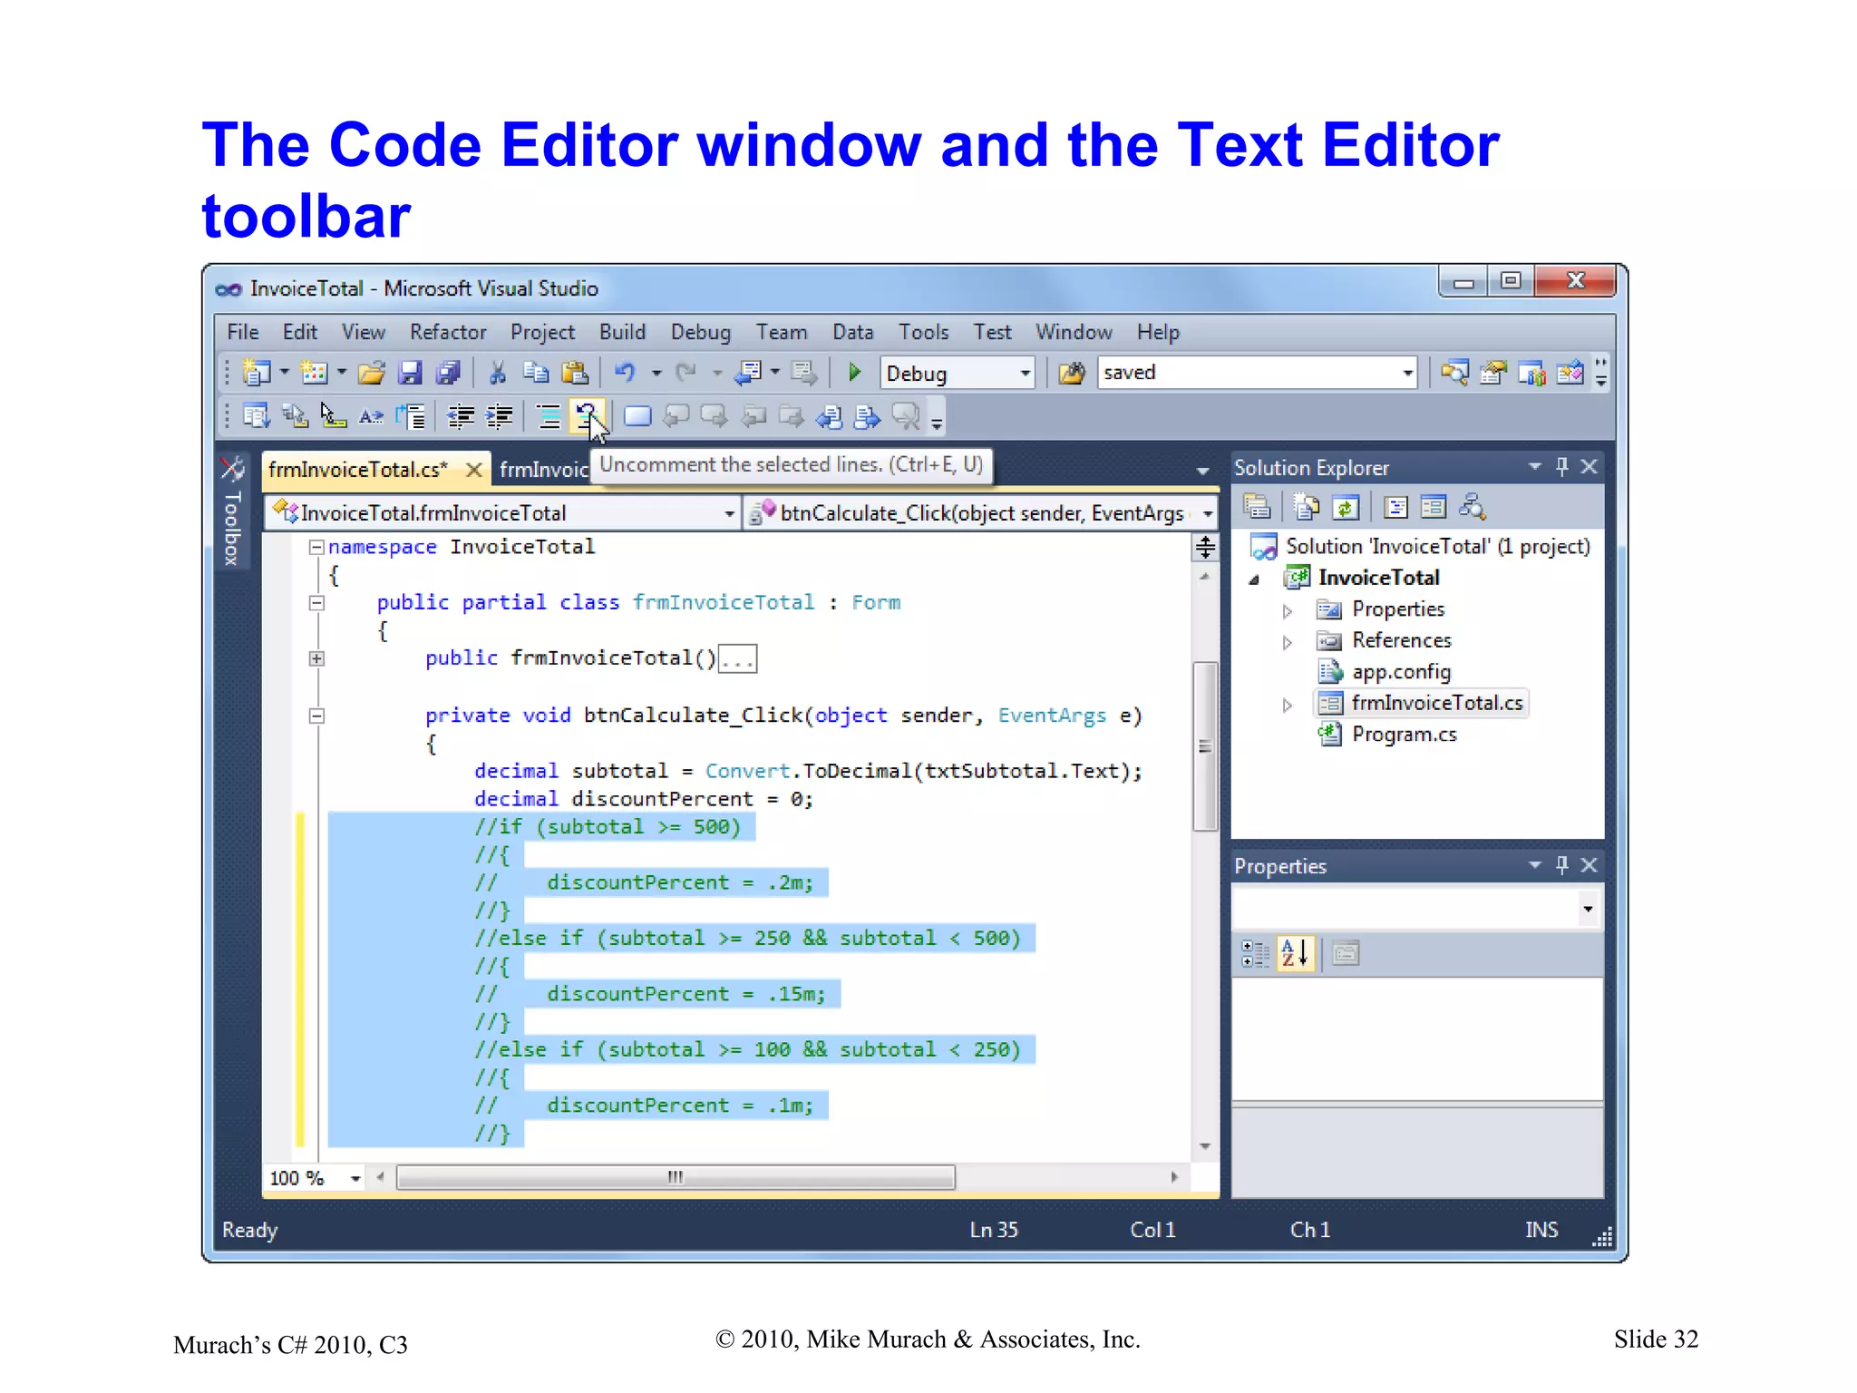The image size is (1857, 1393).
Task: Close the frmInvoiceTotal.cs tab
Action: 473,470
